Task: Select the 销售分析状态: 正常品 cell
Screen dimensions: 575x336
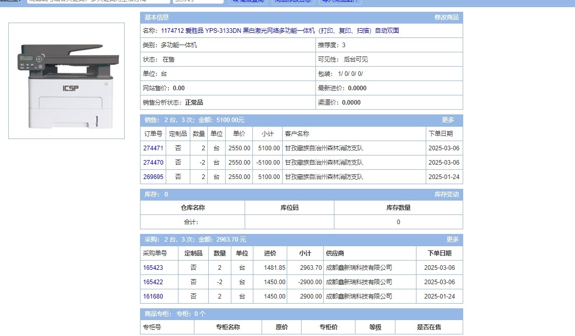Action: point(228,103)
